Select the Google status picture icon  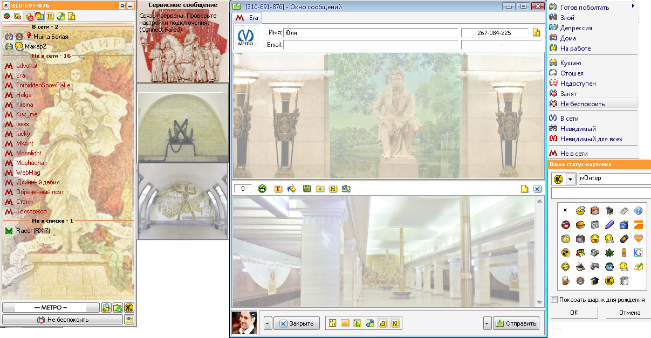(638, 252)
